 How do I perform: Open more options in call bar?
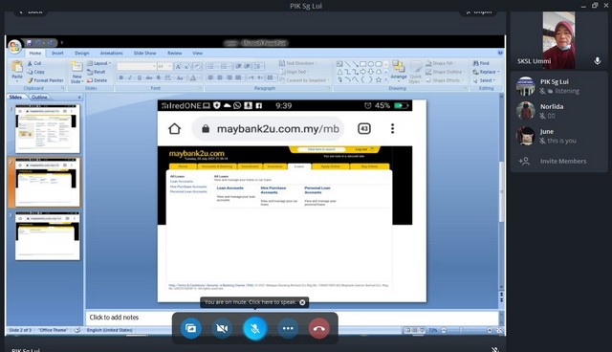point(288,328)
